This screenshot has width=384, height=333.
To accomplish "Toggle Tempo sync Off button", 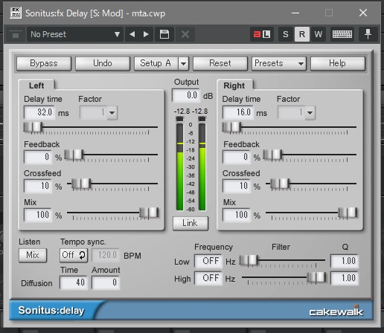I will click(74, 255).
